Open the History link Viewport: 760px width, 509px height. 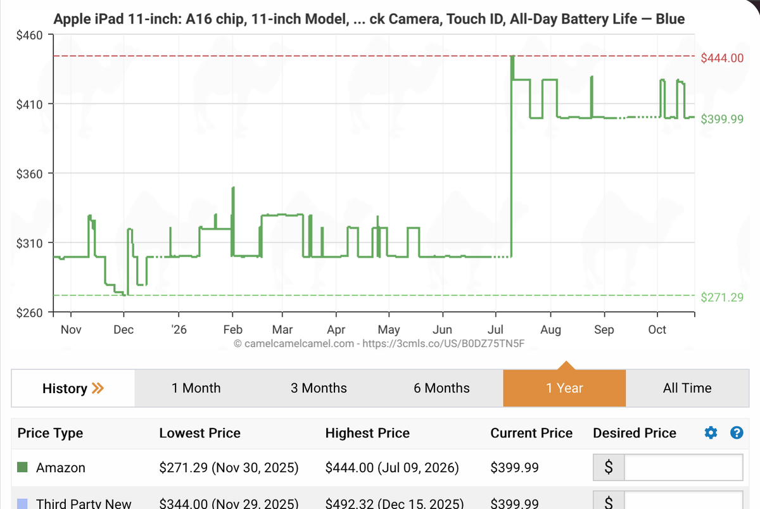[73, 388]
